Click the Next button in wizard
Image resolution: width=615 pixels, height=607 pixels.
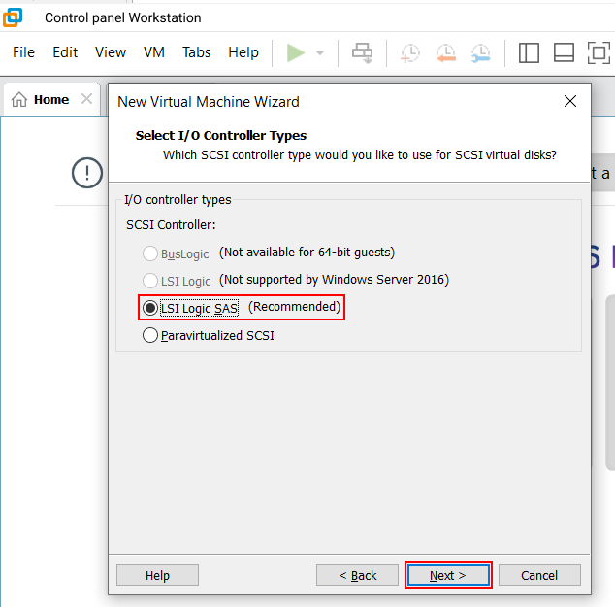(448, 575)
